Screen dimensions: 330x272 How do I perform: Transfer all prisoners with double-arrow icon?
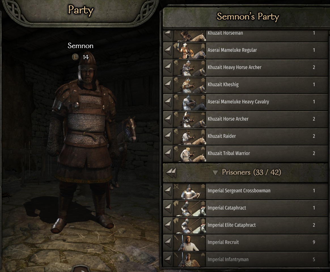point(171,173)
